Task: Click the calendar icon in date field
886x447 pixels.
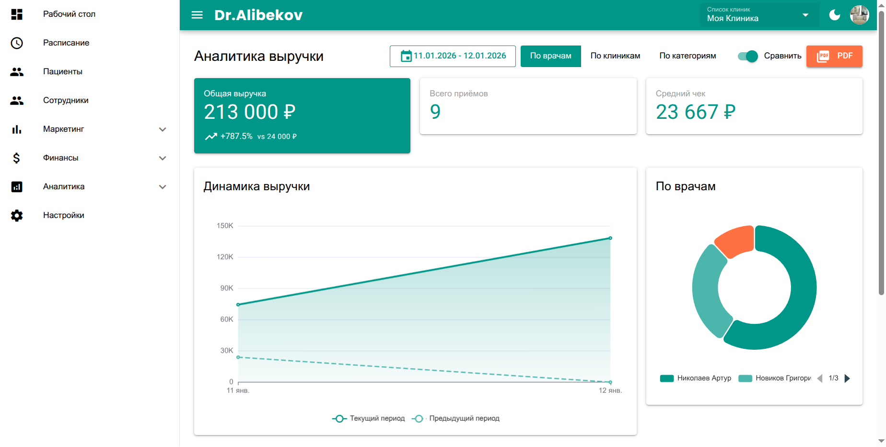Action: point(406,56)
